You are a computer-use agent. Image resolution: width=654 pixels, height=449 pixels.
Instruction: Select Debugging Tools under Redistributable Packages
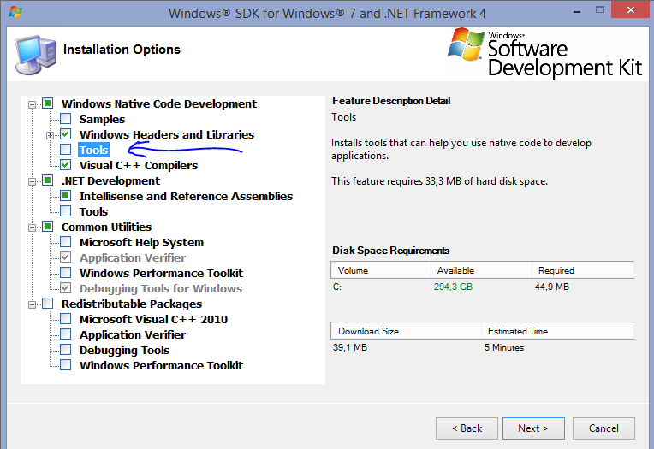pos(124,351)
